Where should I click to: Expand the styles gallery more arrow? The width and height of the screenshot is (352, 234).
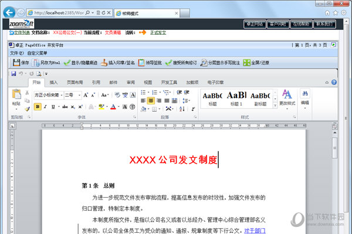[x=275, y=105]
